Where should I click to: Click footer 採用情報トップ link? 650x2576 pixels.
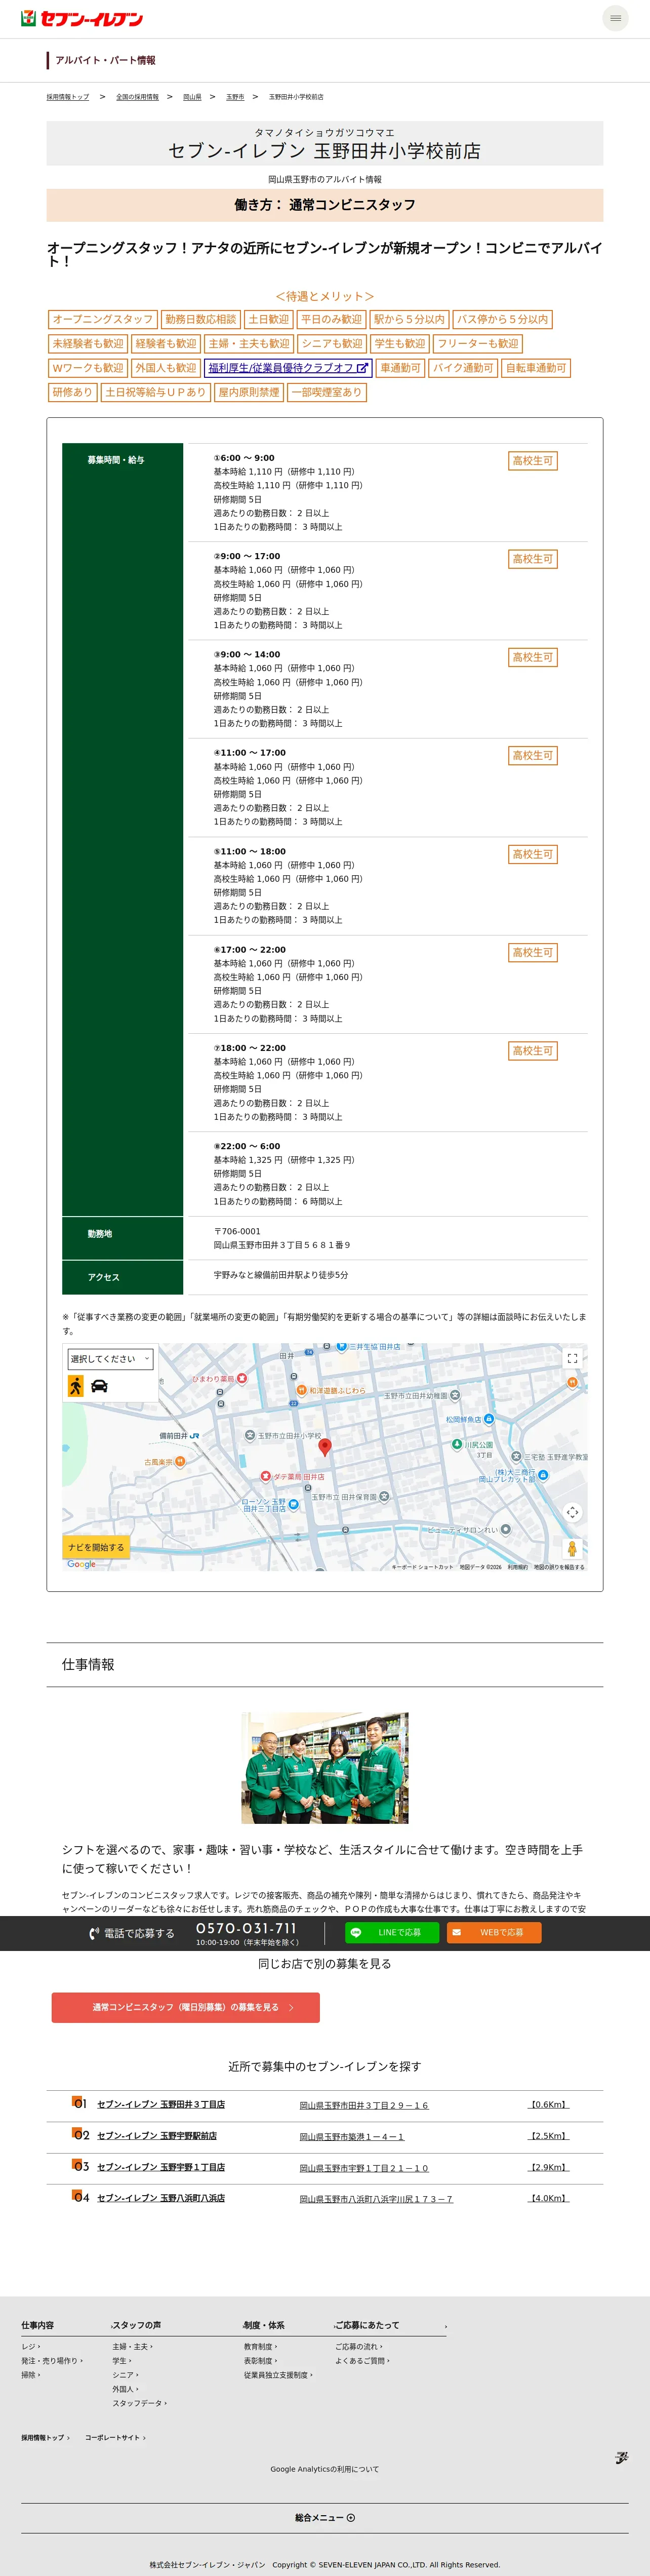click(x=45, y=2437)
